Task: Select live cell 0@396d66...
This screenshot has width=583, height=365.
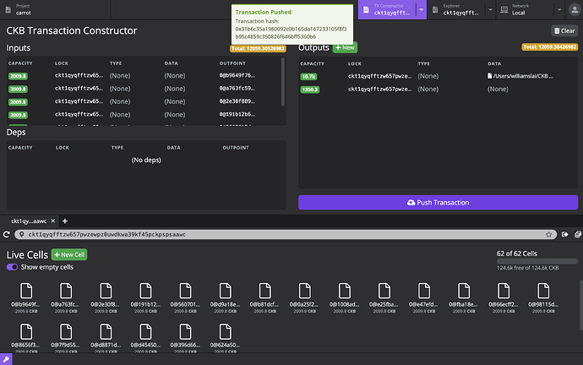Action: coord(185,337)
